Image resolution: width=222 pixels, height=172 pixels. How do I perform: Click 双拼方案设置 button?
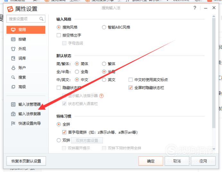pos(87,141)
